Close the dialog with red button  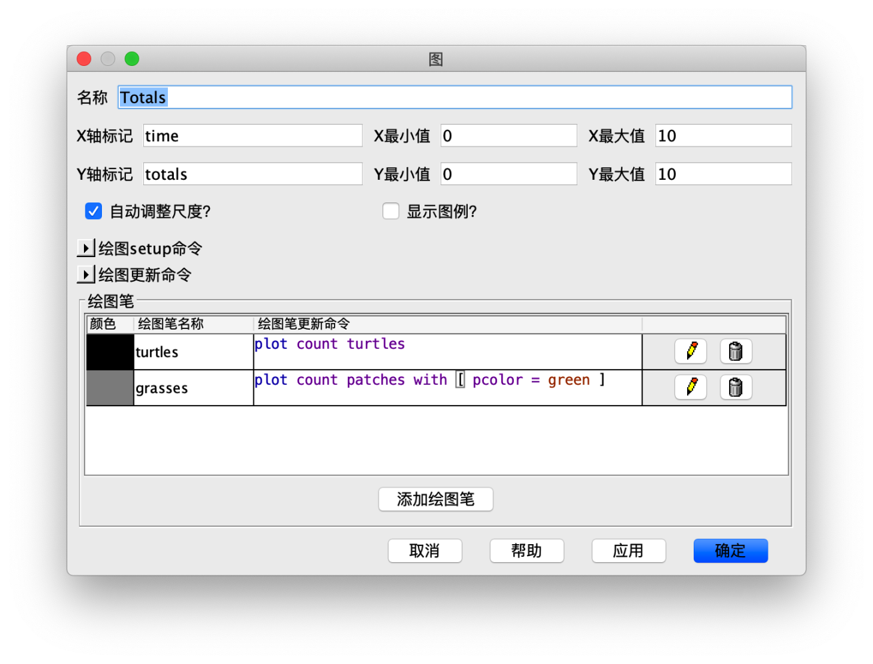click(x=84, y=59)
